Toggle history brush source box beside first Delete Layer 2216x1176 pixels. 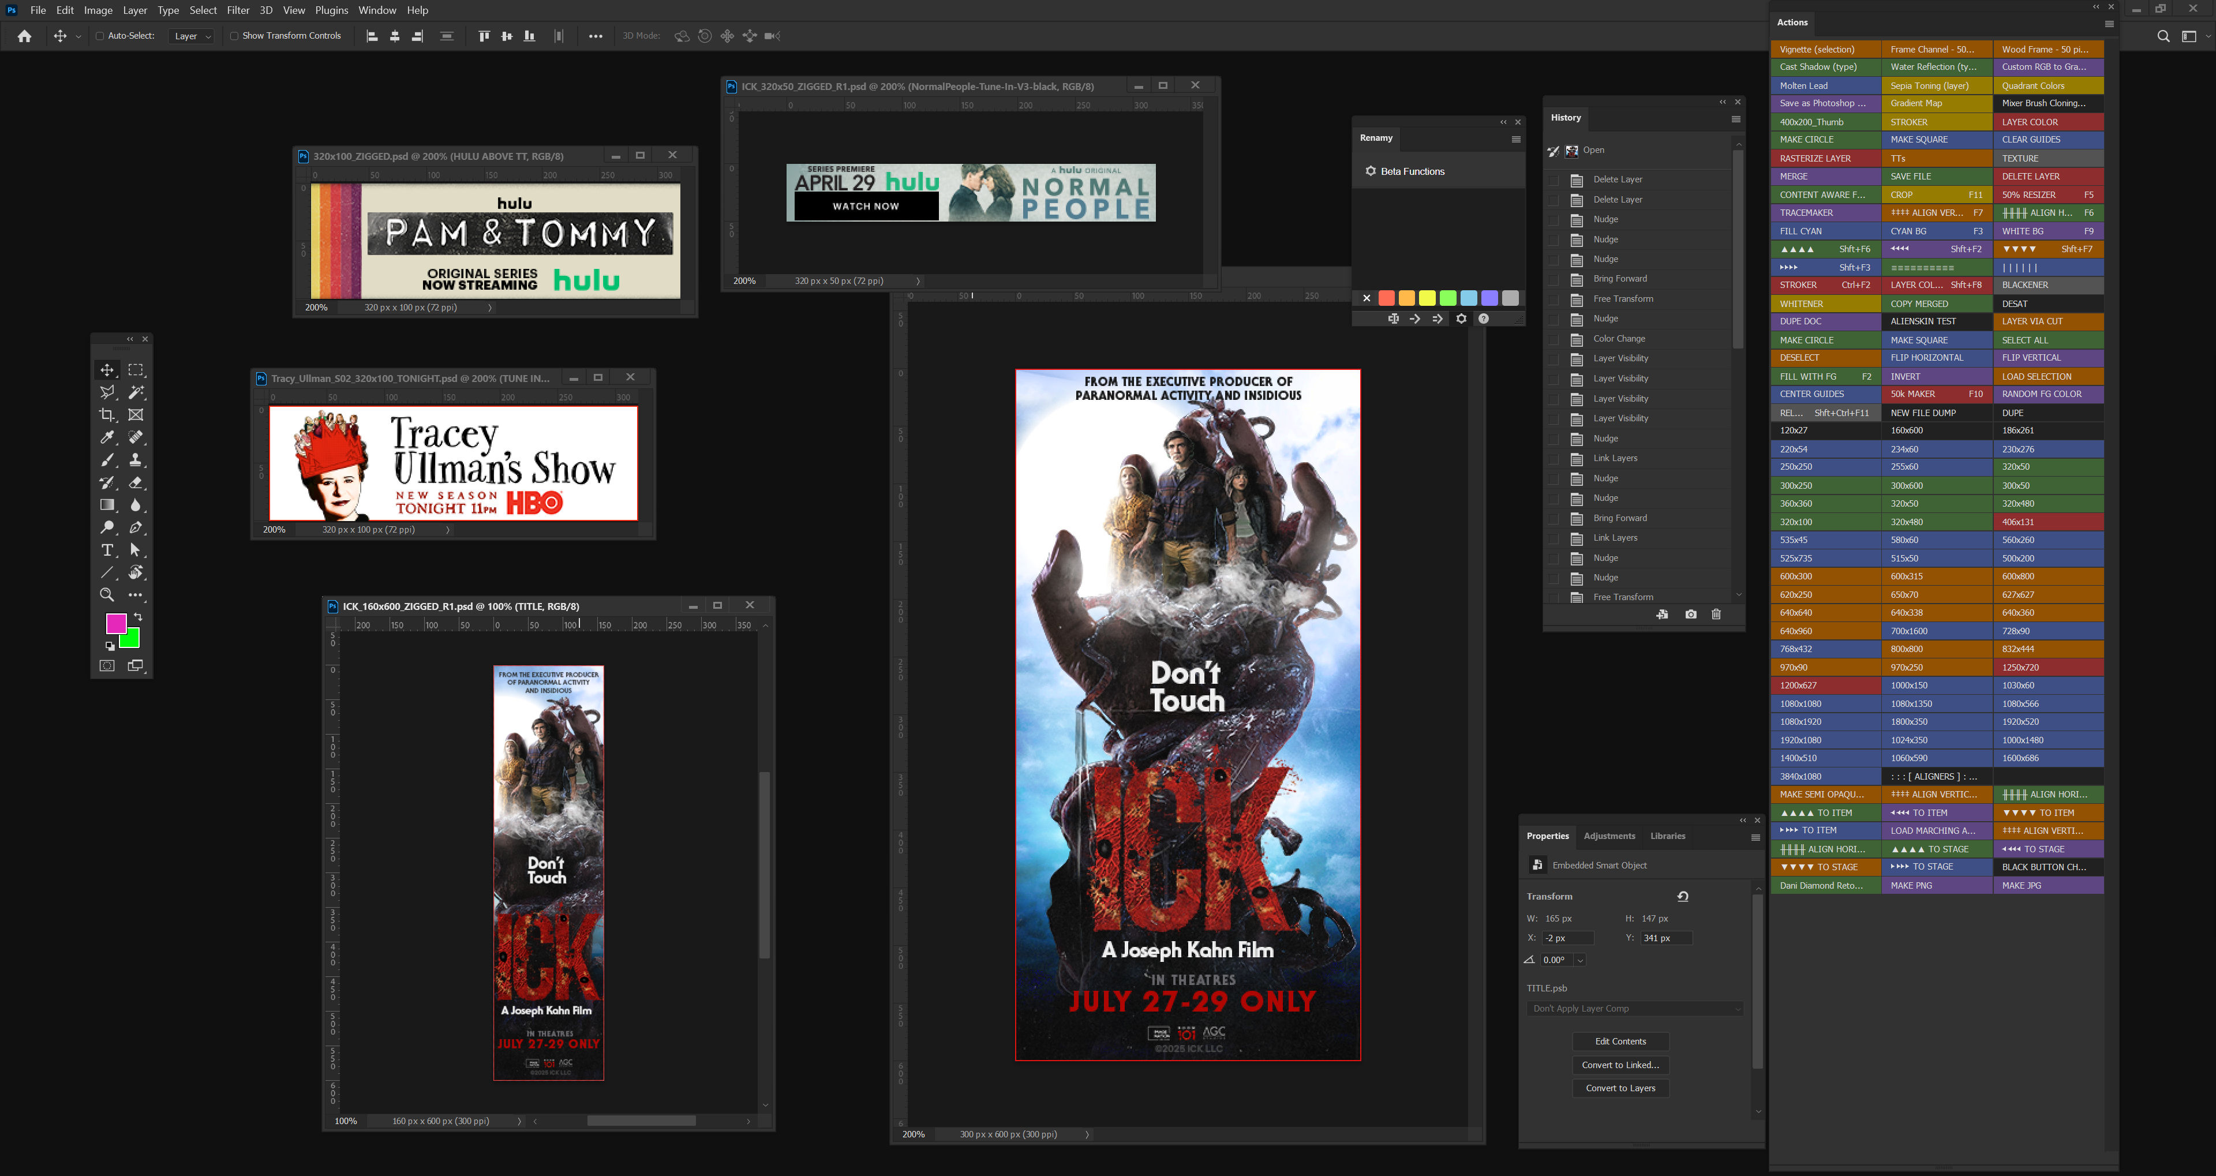pos(1554,180)
